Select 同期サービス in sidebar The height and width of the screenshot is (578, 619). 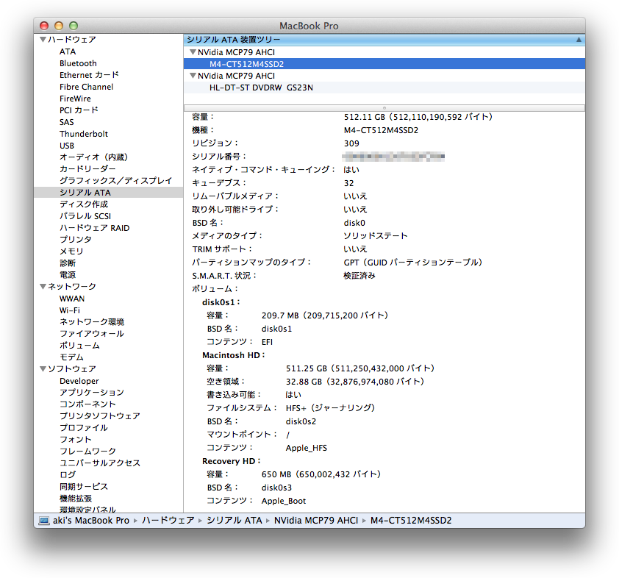[x=84, y=487]
